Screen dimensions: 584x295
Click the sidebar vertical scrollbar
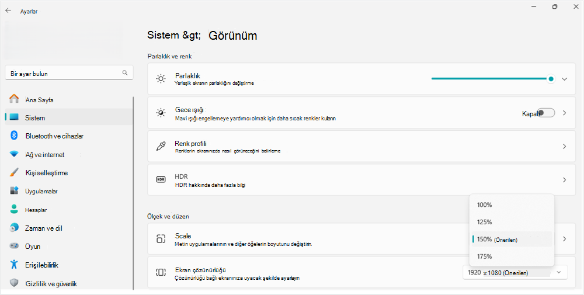point(133,193)
